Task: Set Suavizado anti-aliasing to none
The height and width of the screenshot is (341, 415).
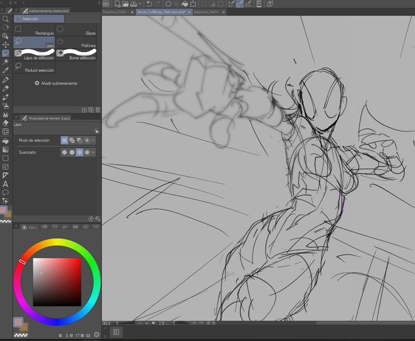Action: (x=64, y=153)
